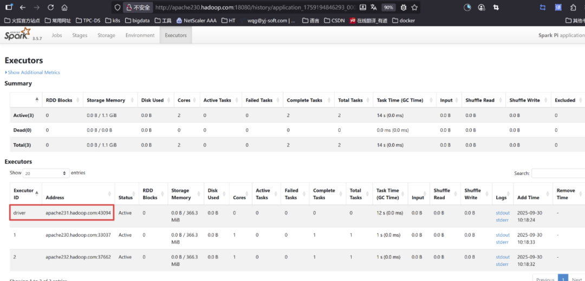
Task: Open the HT bookmark folder
Action: coord(229,21)
